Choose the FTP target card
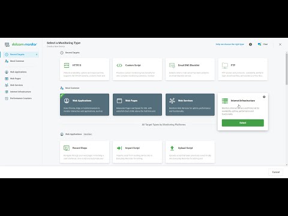 click(x=243, y=70)
